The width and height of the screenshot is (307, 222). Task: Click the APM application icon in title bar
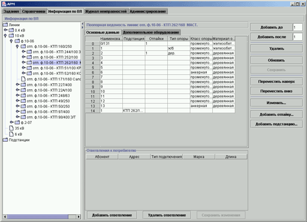click(x=4, y=4)
